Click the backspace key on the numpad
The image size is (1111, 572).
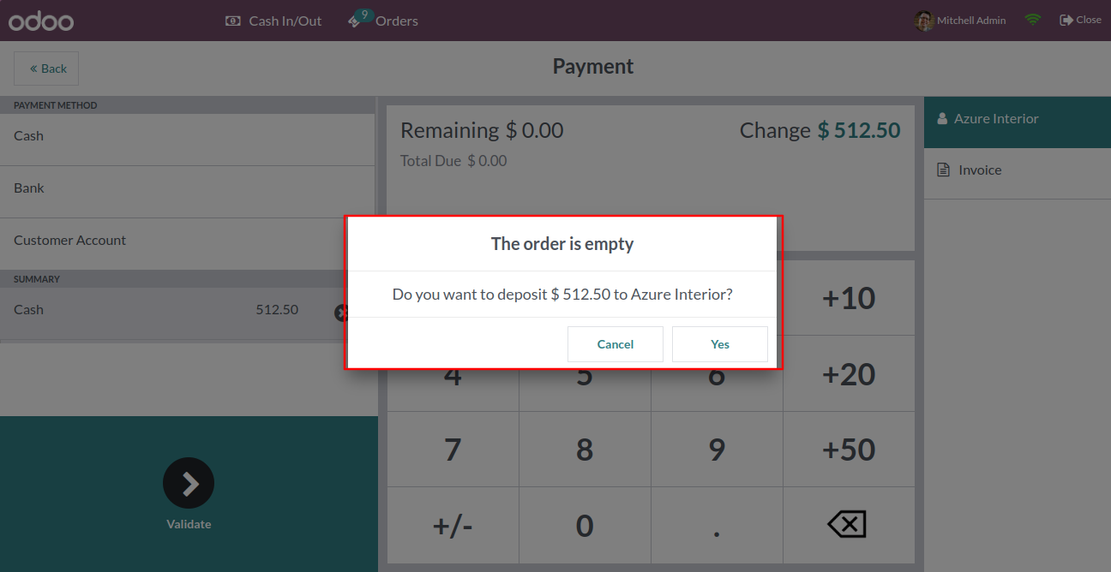pyautogui.click(x=848, y=525)
